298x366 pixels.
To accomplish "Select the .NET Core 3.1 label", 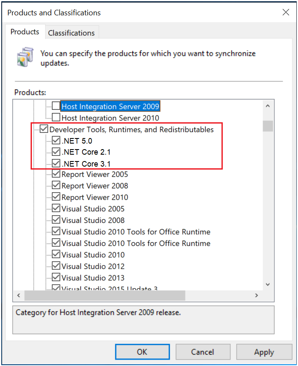I will click(86, 164).
